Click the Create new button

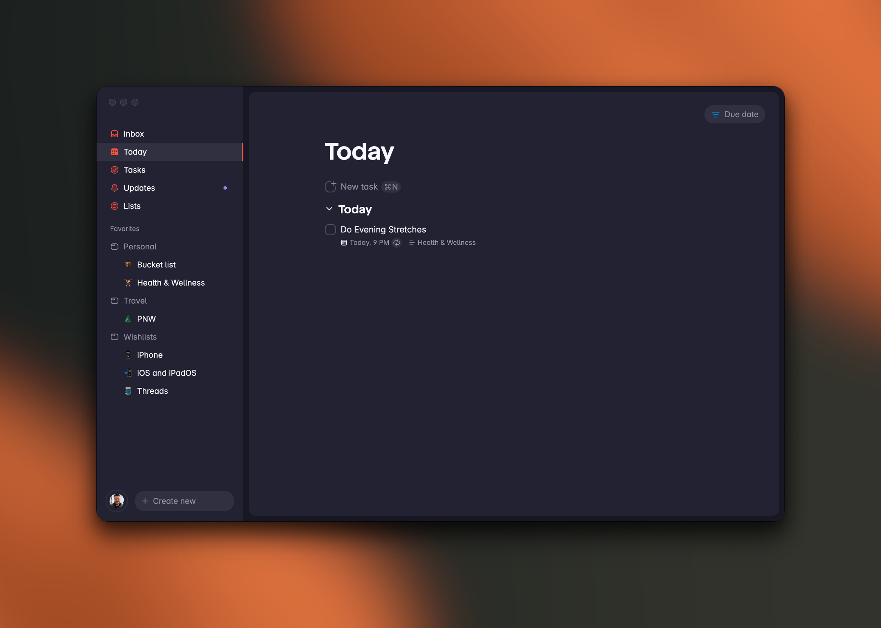point(184,501)
